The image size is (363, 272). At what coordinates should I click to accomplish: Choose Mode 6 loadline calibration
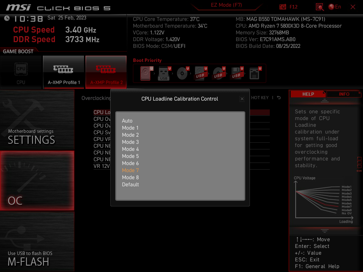click(x=130, y=163)
